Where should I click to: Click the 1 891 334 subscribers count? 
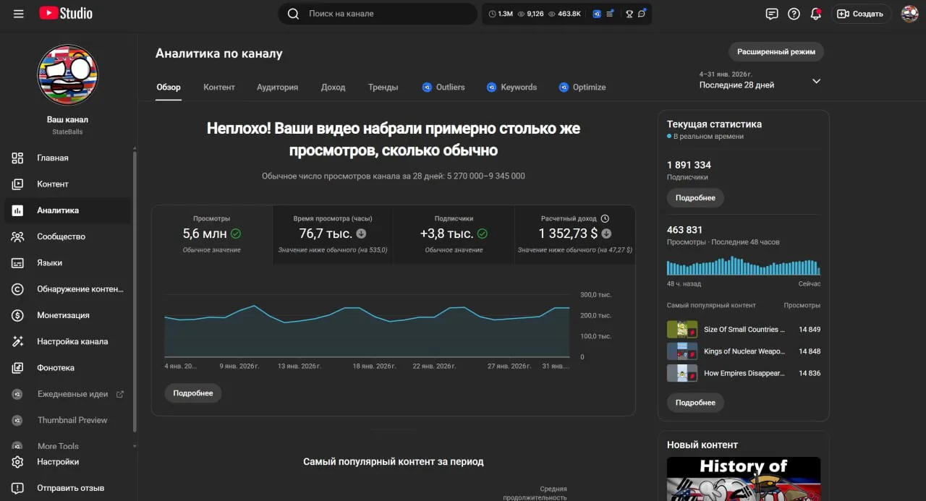[689, 165]
